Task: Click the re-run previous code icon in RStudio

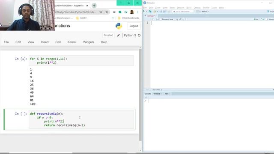Action: click(x=262, y=19)
